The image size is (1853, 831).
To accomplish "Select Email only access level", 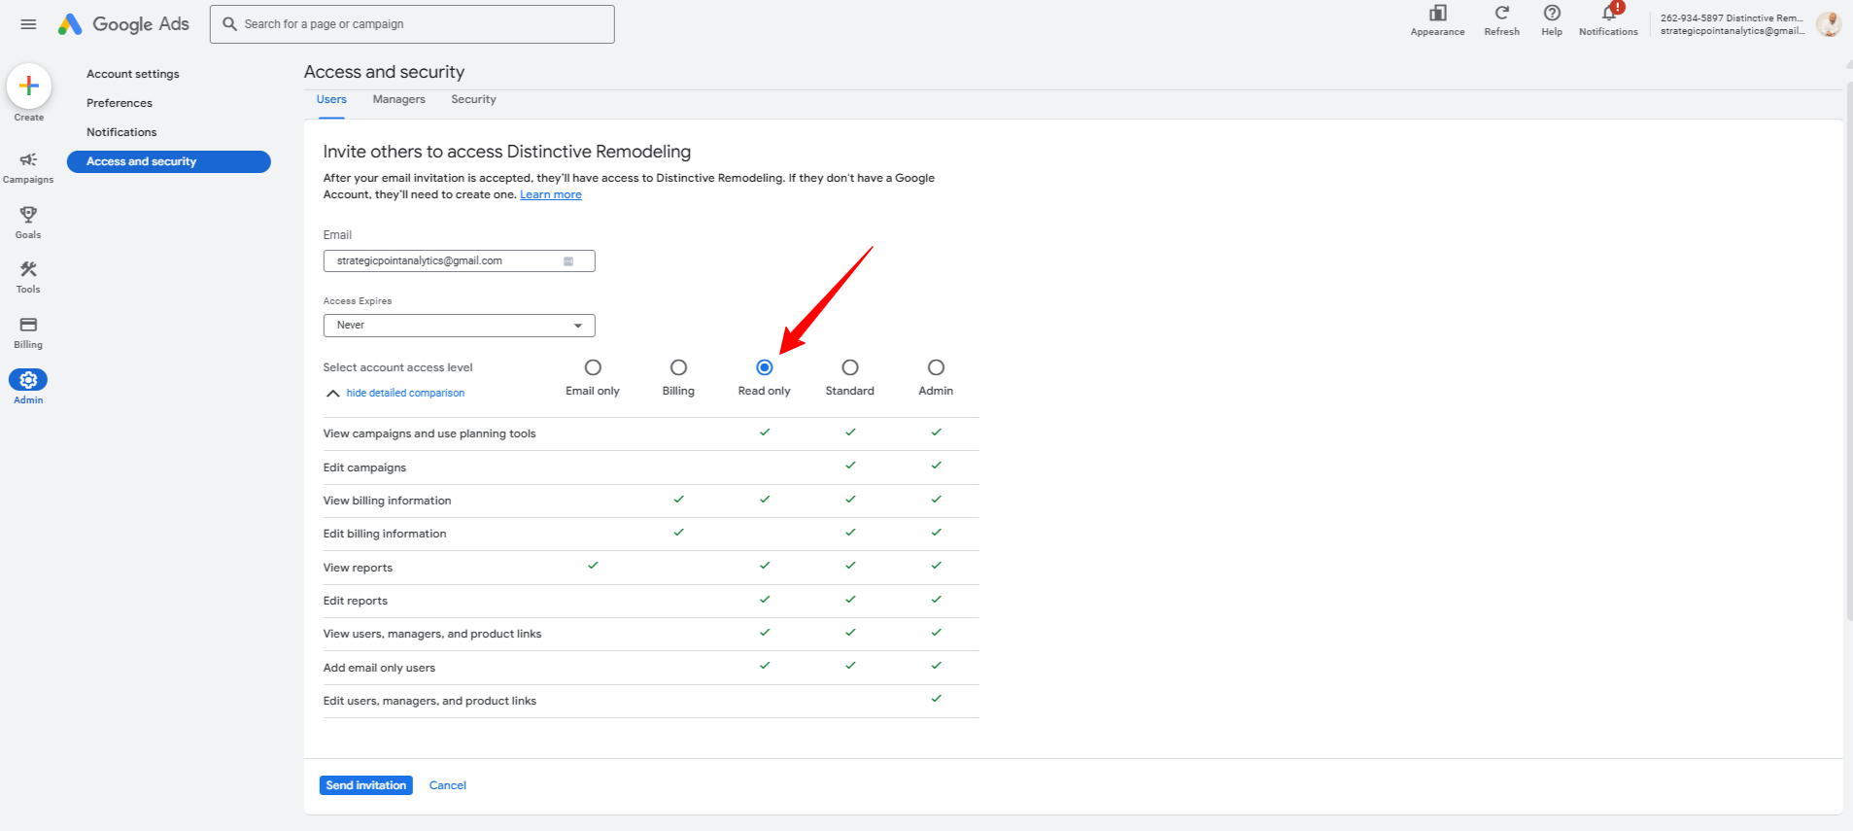I will pos(593,367).
